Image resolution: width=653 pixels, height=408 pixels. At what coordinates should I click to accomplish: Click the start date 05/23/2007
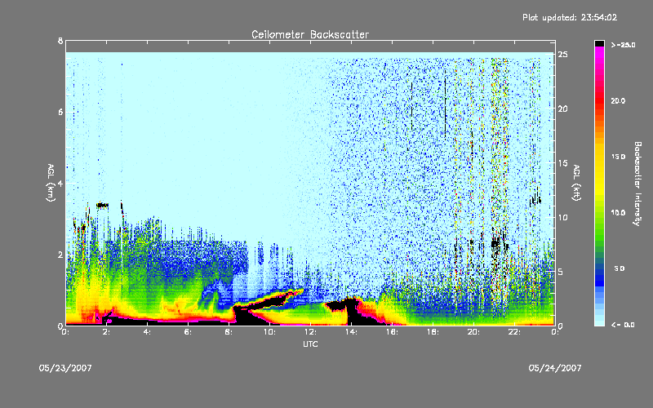tap(65, 368)
